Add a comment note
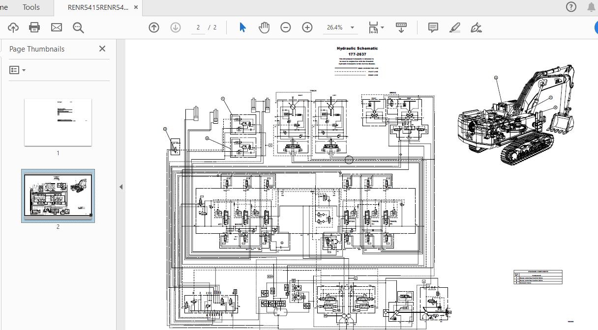The image size is (598, 330). [433, 27]
